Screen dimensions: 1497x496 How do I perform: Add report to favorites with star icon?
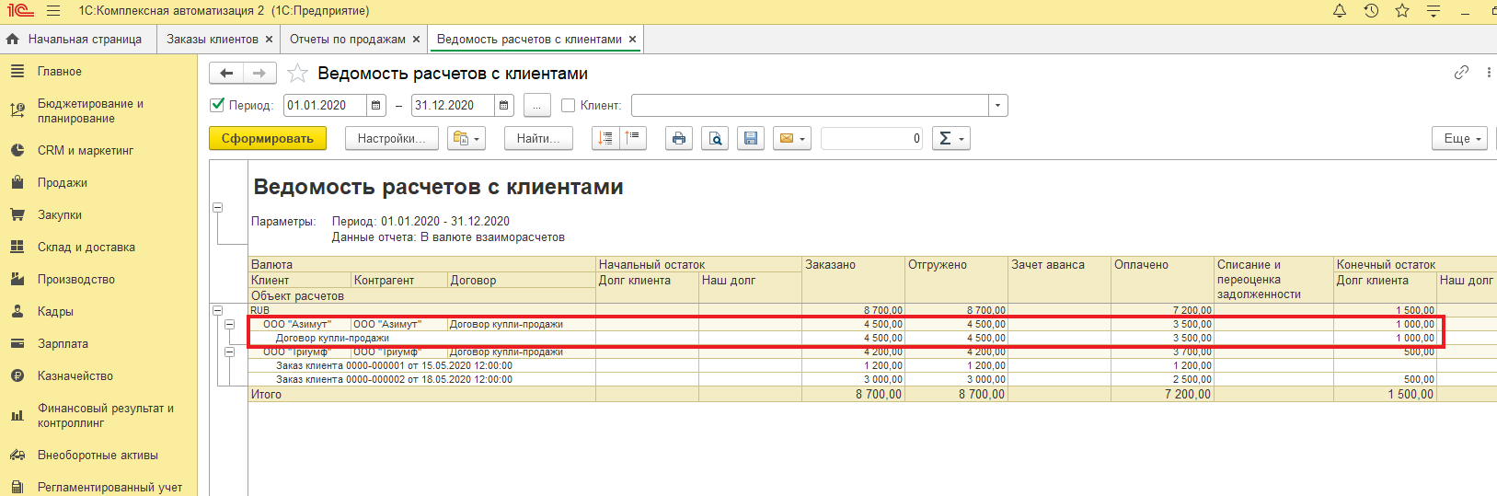(x=297, y=74)
